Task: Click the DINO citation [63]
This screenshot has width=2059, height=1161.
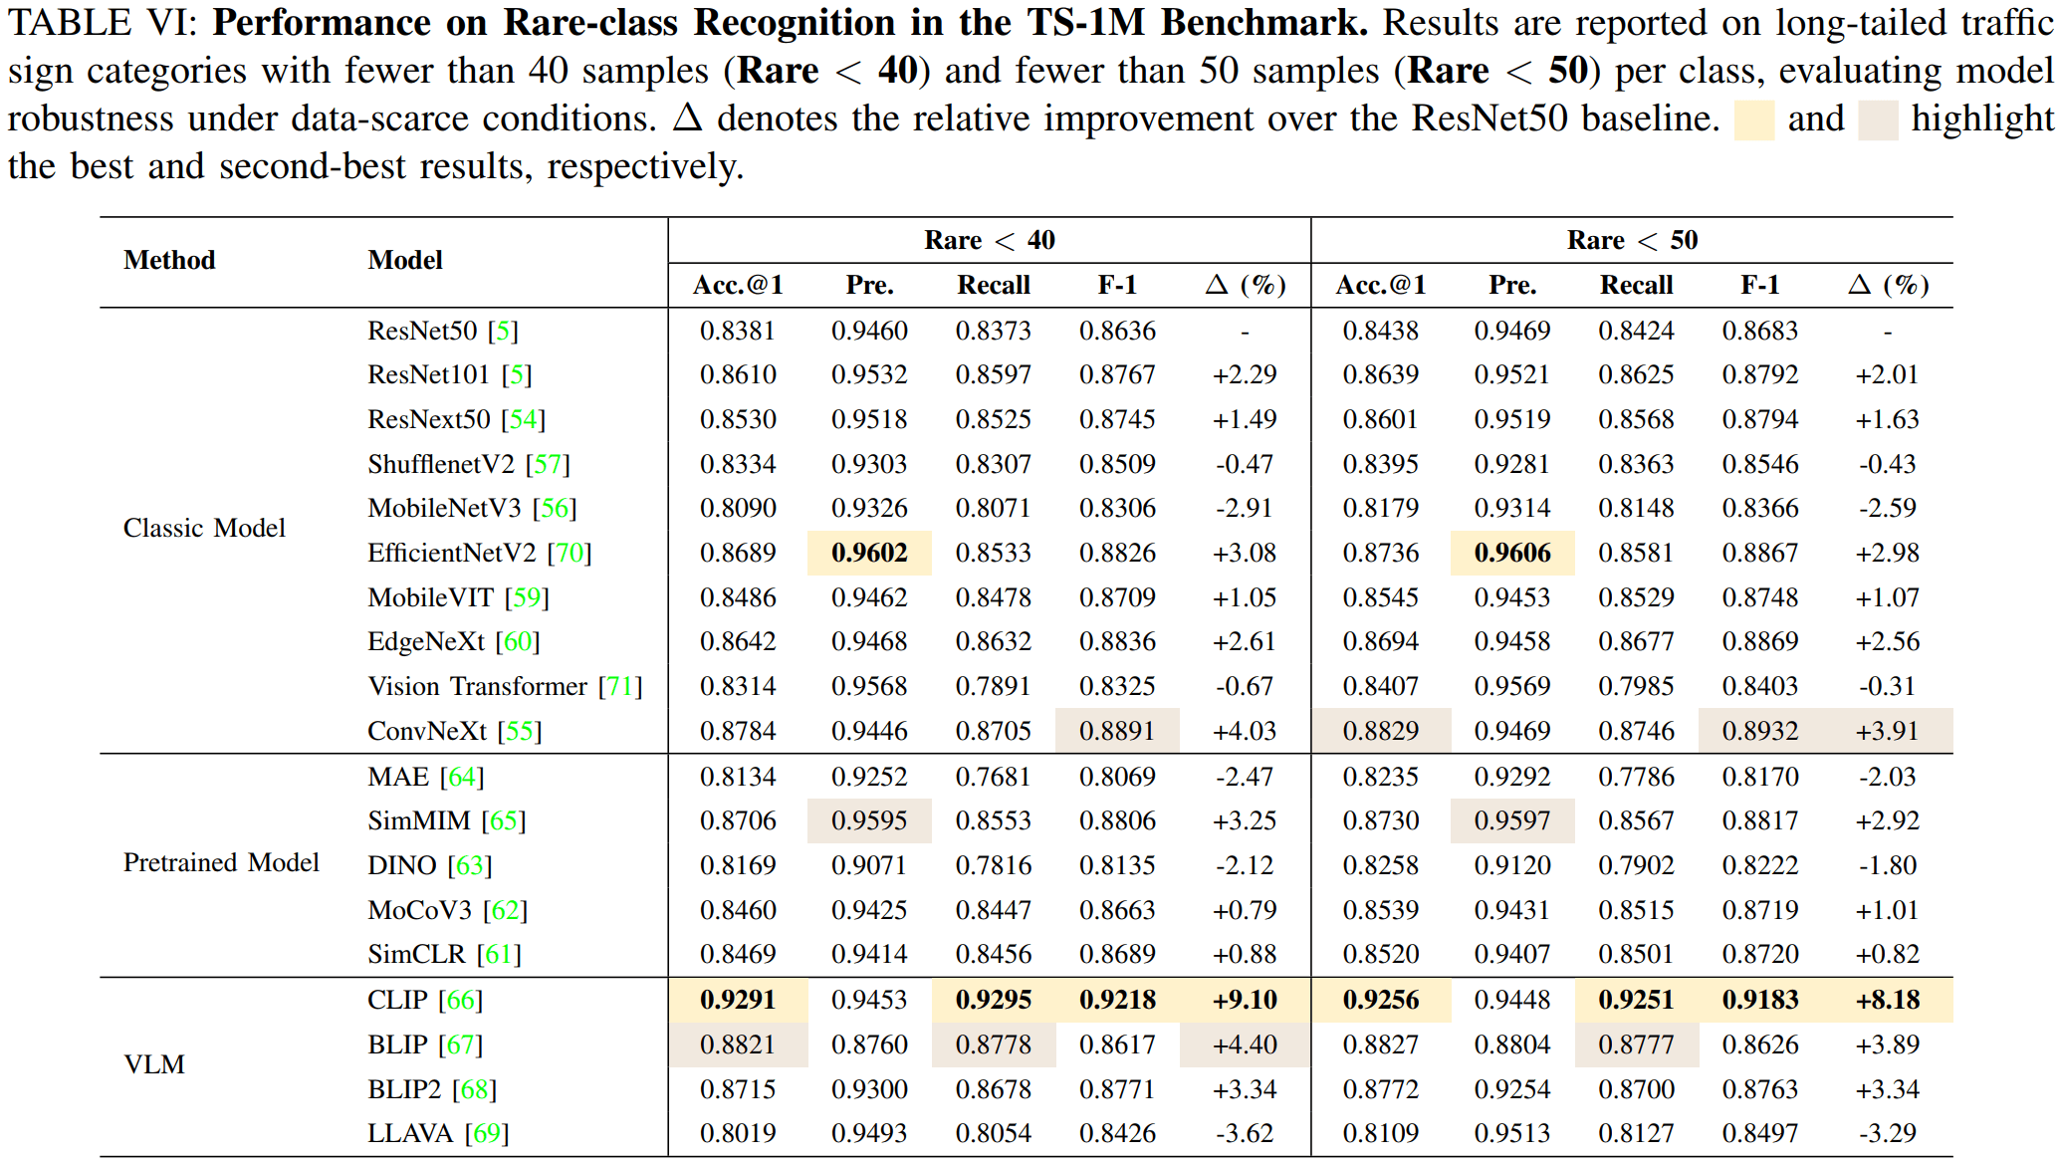Action: pos(470,865)
